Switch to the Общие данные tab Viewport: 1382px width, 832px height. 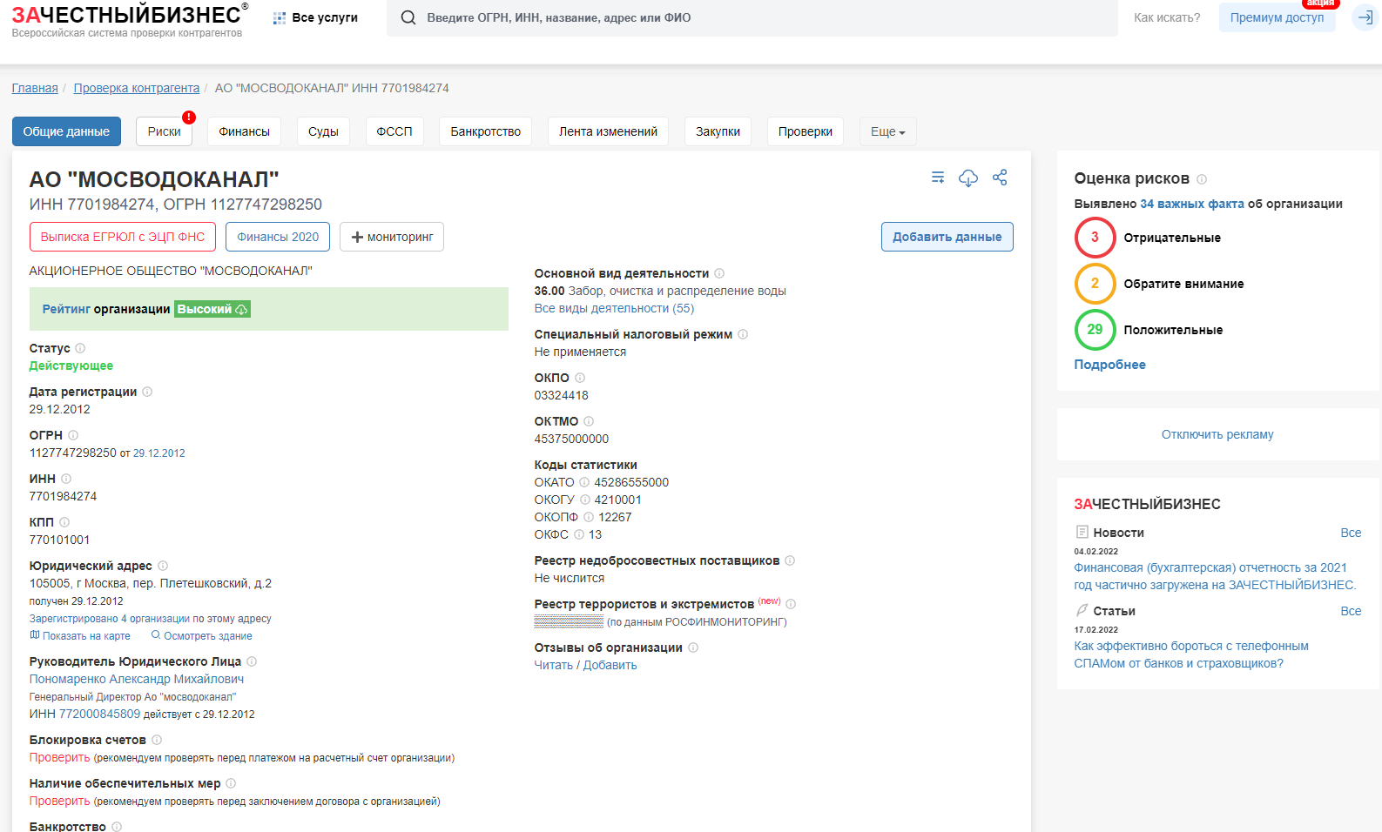coord(67,131)
